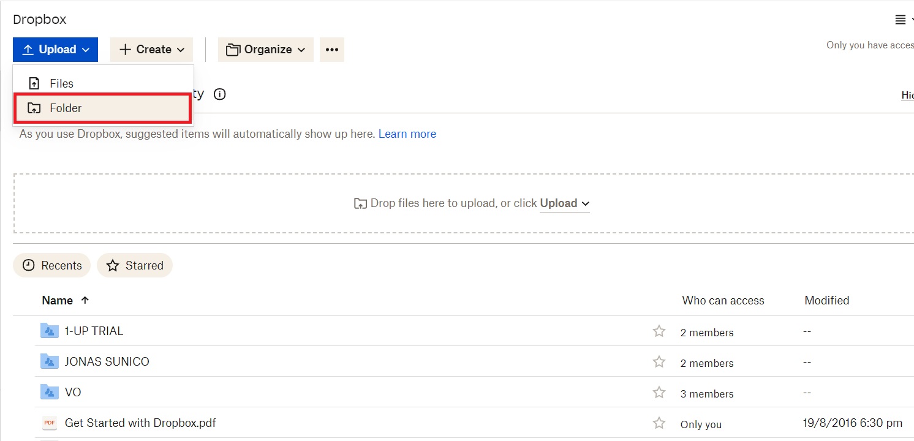The image size is (914, 441).
Task: Click the PDF icon of Get Started file
Action: (49, 423)
